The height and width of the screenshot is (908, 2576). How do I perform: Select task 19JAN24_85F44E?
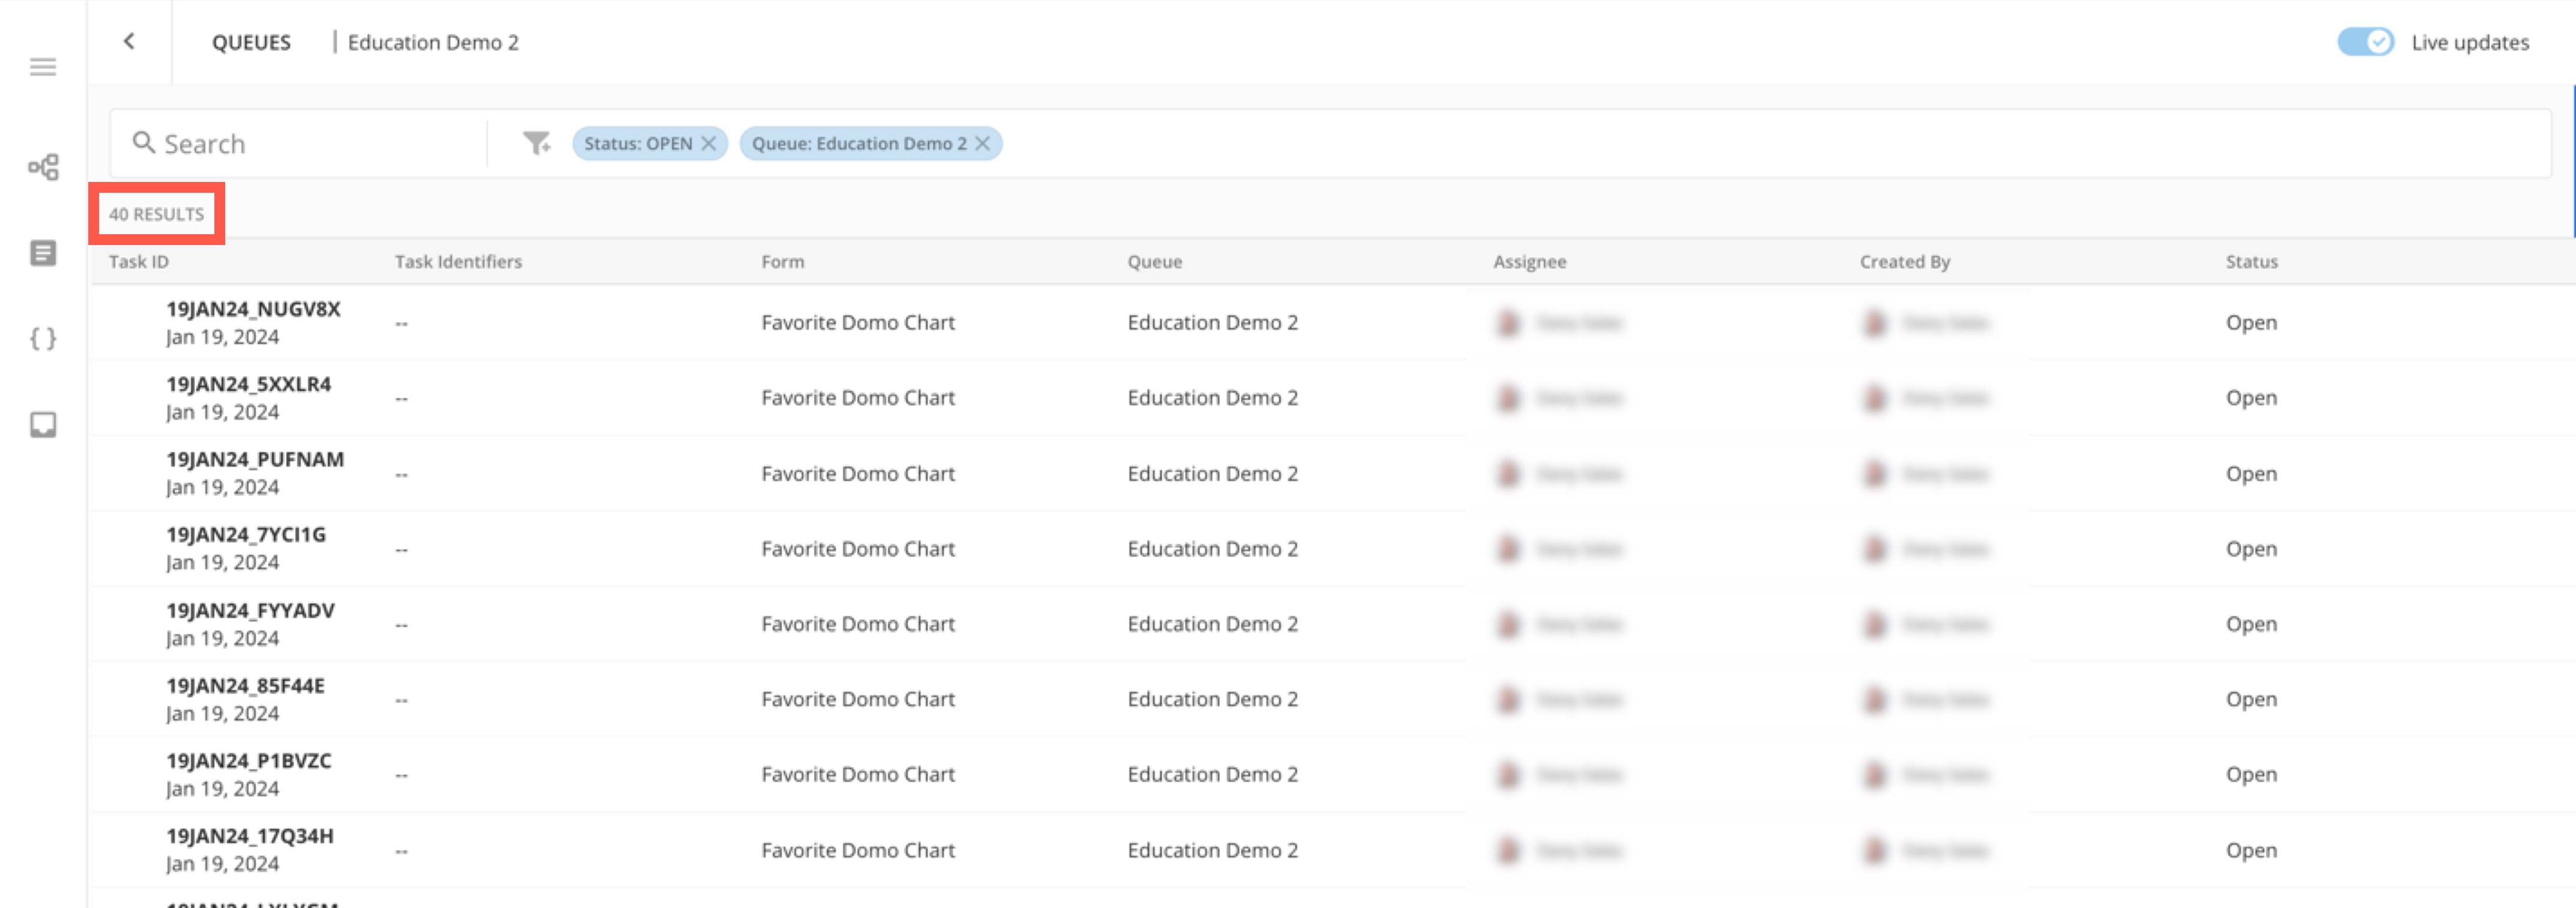(245, 686)
